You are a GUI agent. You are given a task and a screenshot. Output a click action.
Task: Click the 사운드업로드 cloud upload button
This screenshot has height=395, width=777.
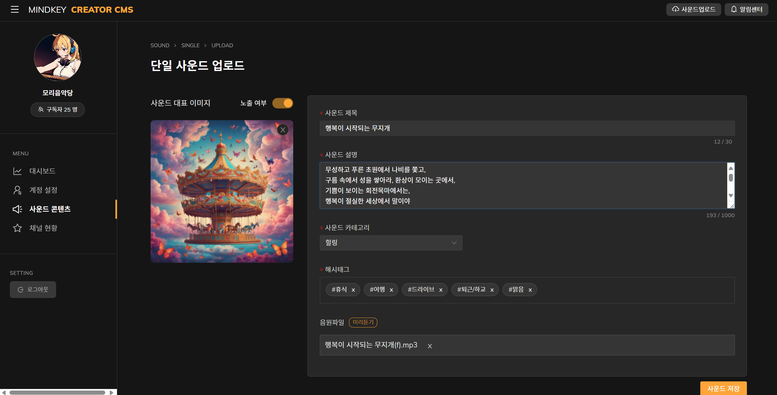[693, 10]
